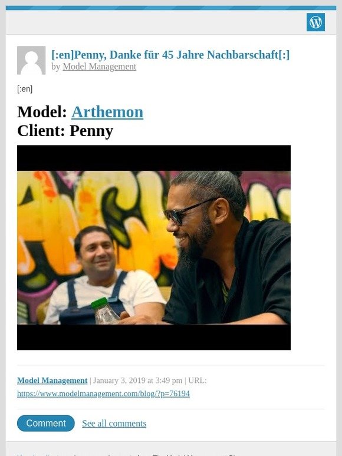Click the blue Comment button
Image resolution: width=342 pixels, height=456 pixels.
click(x=45, y=423)
